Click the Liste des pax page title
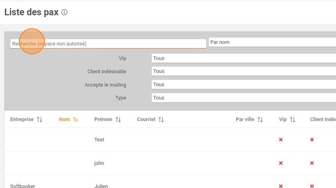The image size is (336, 188). tap(32, 12)
